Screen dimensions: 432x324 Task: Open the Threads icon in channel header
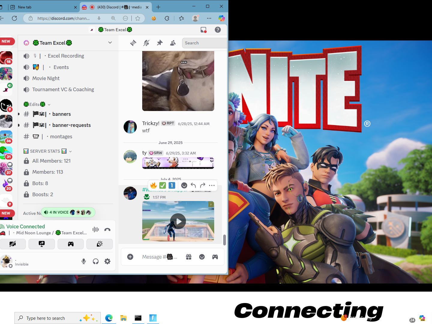[133, 43]
